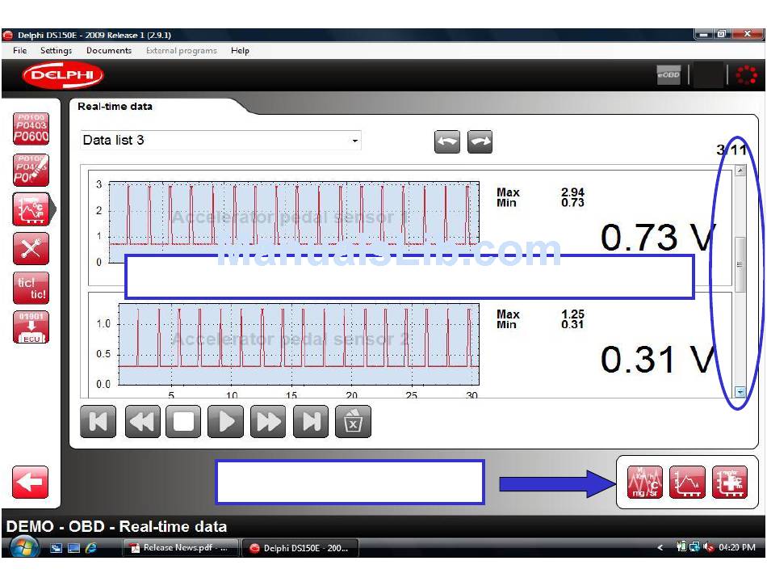Viewport: 767px width, 586px height.
Task: Rewind the recorded data
Action: pos(142,421)
